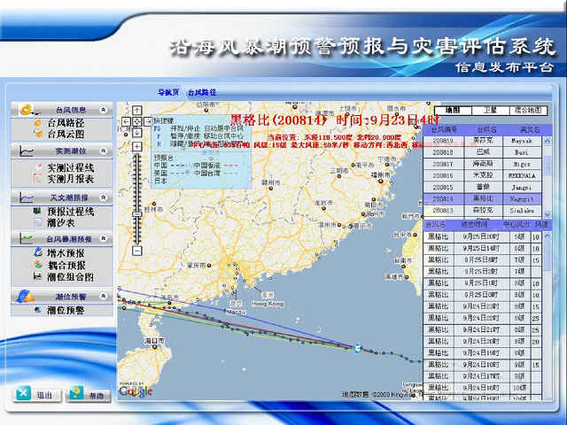Open 增水预报 surge forecast

click(65, 253)
